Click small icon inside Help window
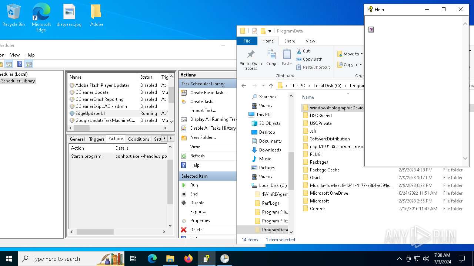The height and width of the screenshot is (266, 474). (x=371, y=30)
